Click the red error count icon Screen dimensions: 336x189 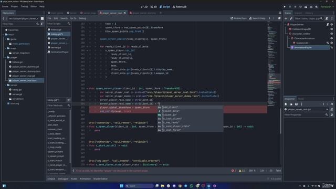[233, 171]
